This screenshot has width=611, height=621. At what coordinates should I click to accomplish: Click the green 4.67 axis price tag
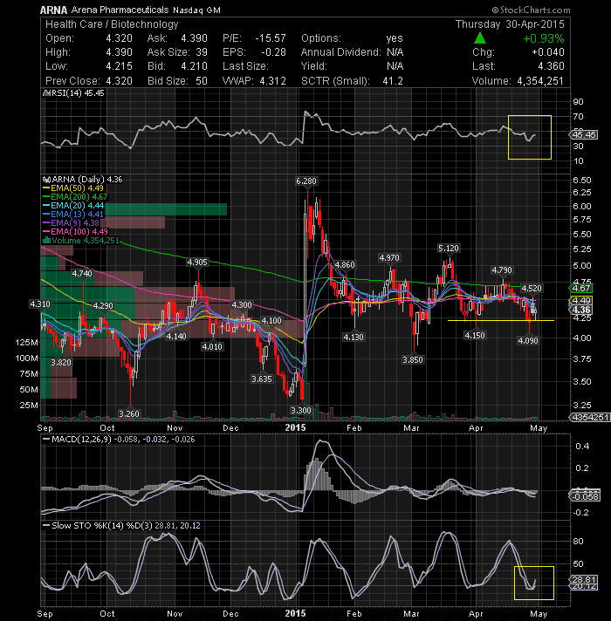[580, 289]
